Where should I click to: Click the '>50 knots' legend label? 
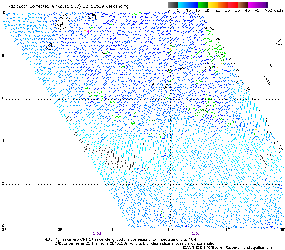click(274, 10)
